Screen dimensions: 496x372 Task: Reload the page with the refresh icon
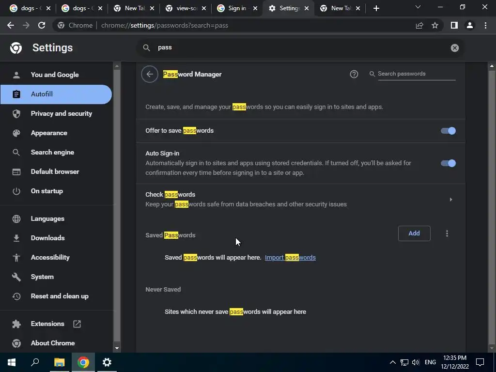(42, 25)
